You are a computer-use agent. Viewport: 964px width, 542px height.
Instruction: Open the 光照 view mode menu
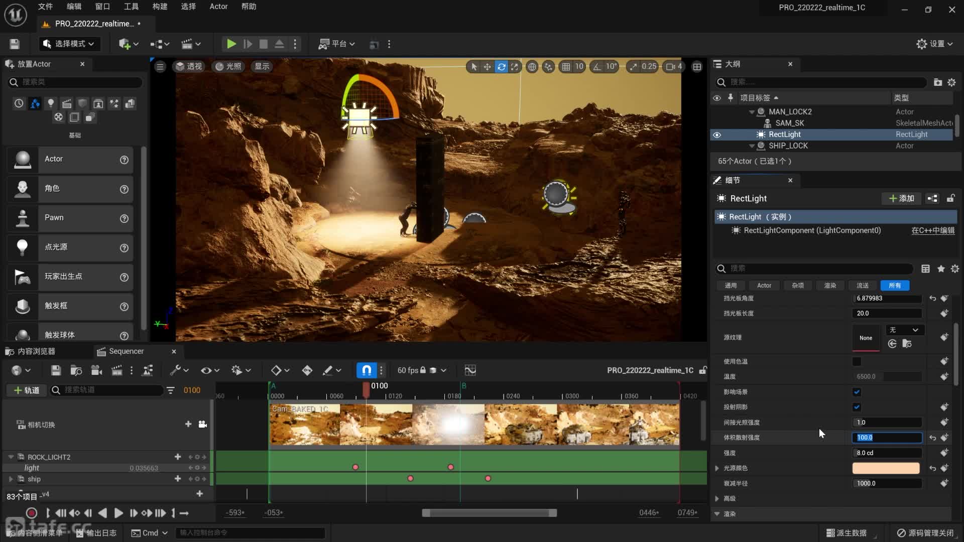click(x=228, y=67)
